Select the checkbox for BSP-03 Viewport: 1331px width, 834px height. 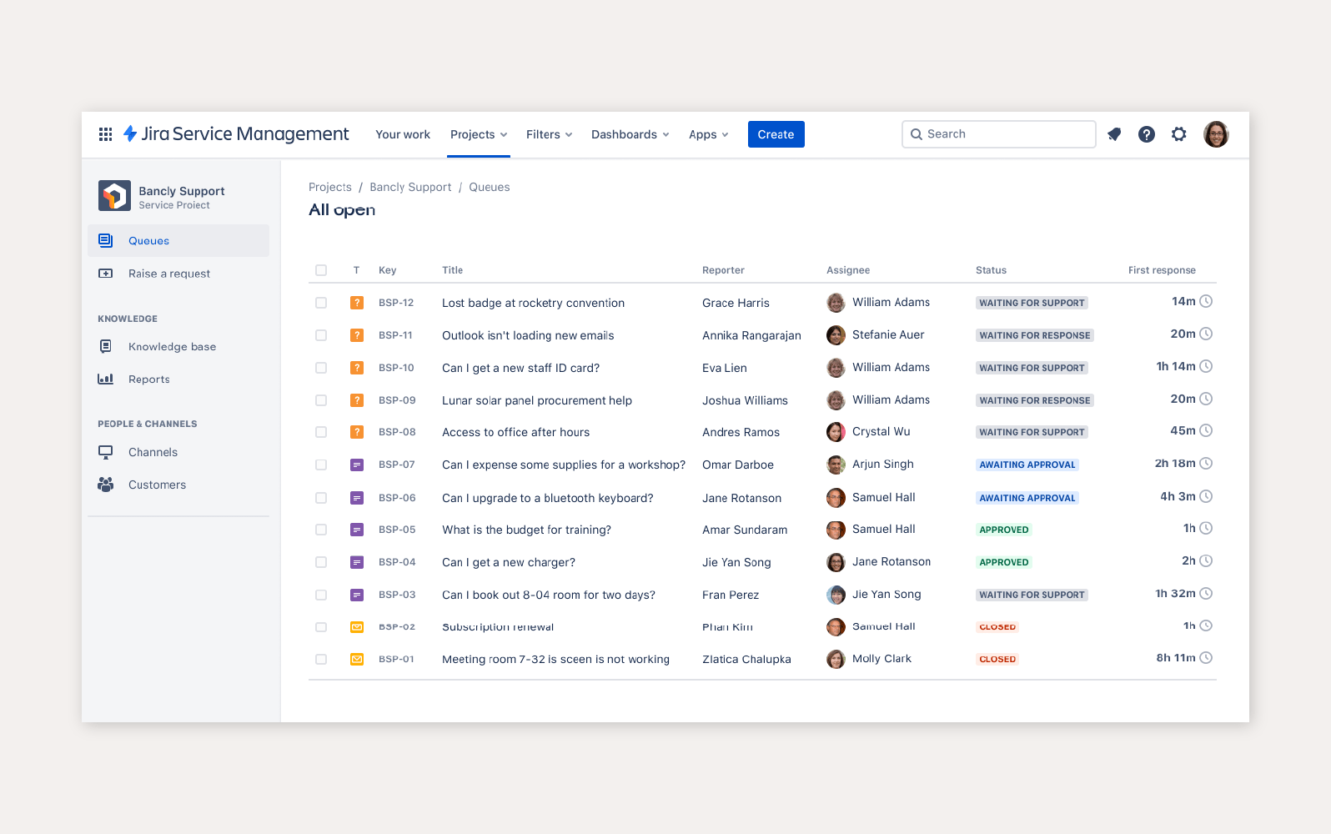coord(321,595)
